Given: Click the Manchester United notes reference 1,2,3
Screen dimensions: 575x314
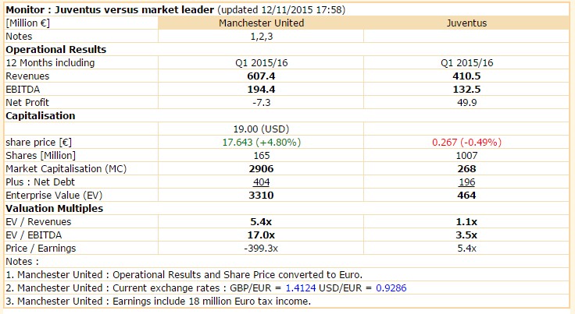Looking at the screenshot, I should [x=261, y=36].
